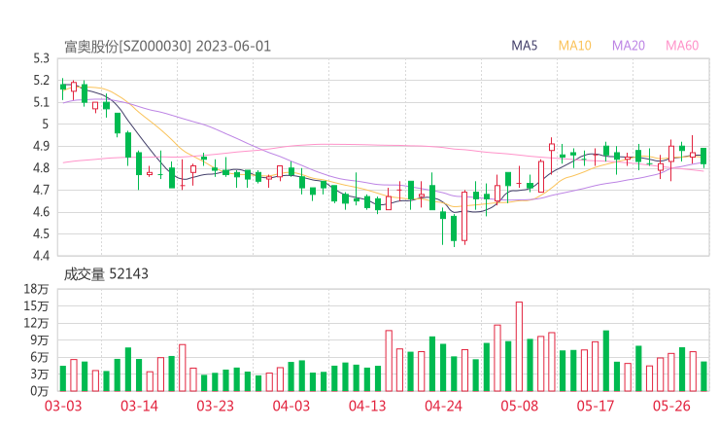Click the MA5 legend label
Screen dimensions: 719x428
coord(524,46)
